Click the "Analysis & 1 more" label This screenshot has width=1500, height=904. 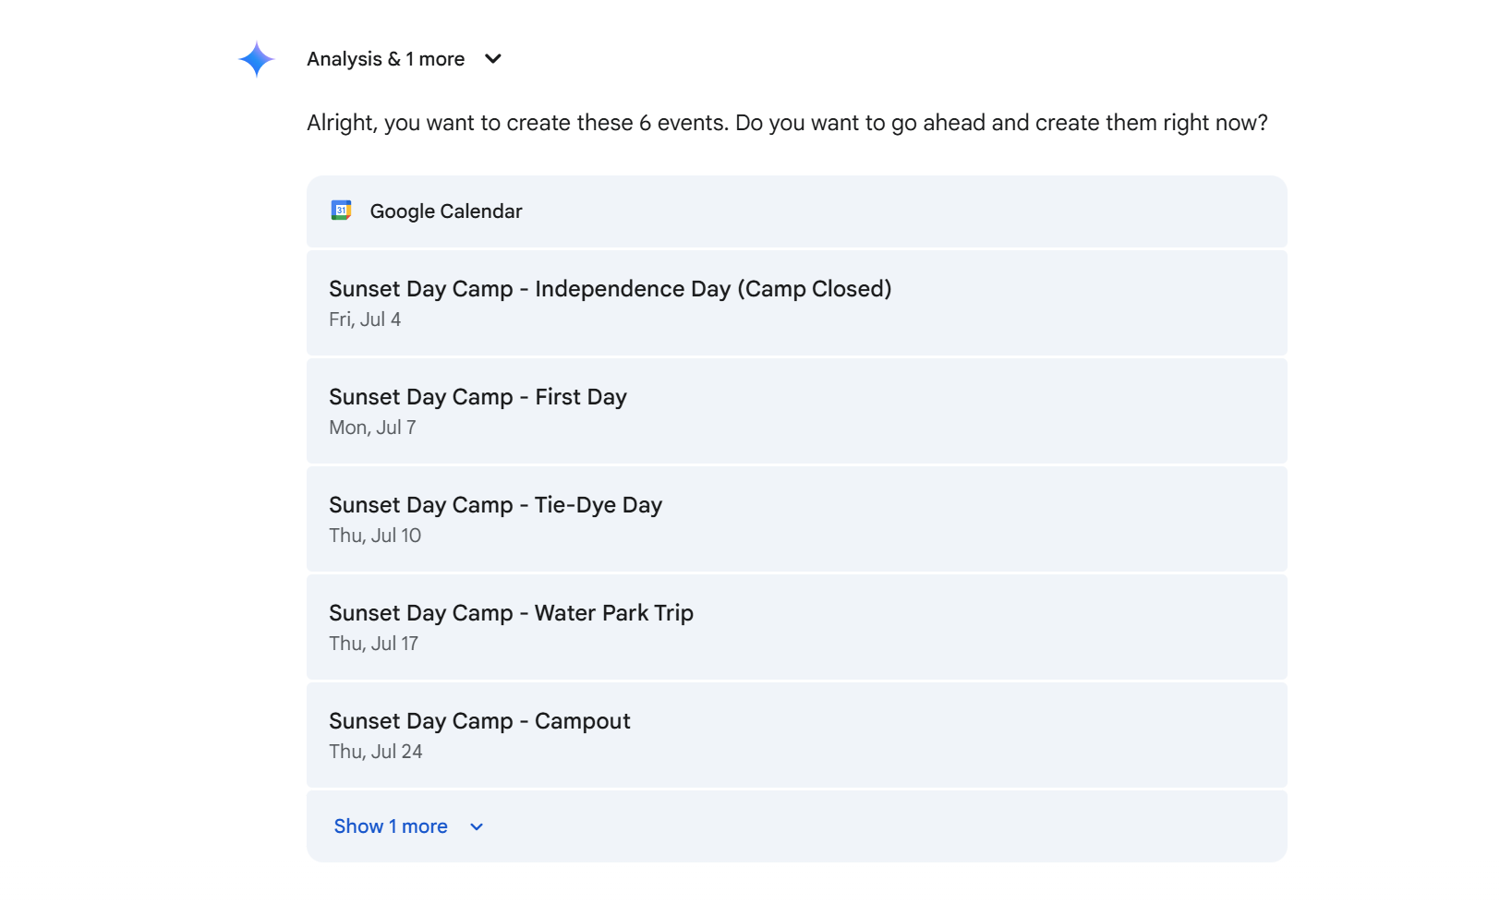(x=385, y=59)
